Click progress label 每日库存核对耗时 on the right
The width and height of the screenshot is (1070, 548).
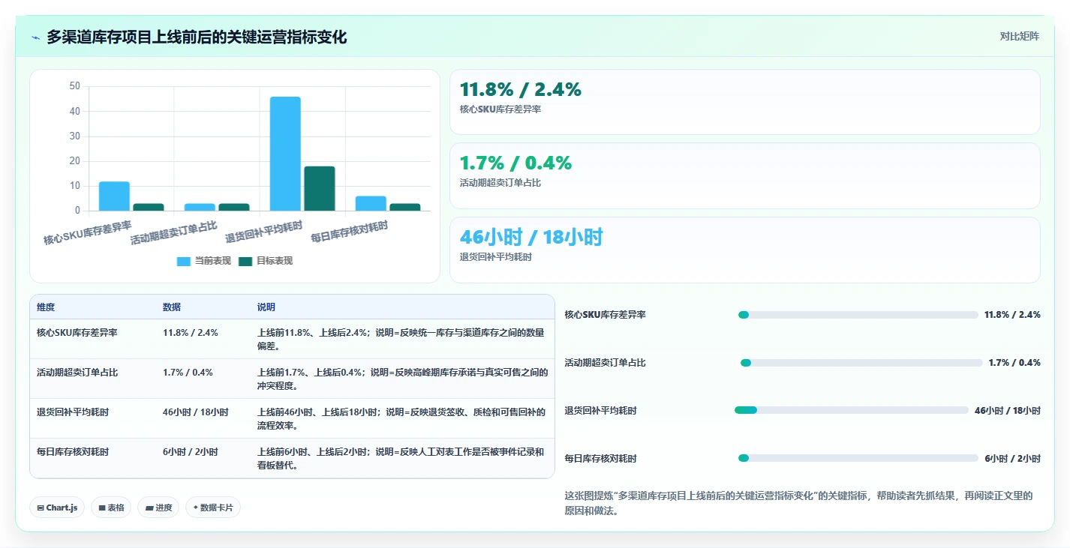tap(601, 458)
